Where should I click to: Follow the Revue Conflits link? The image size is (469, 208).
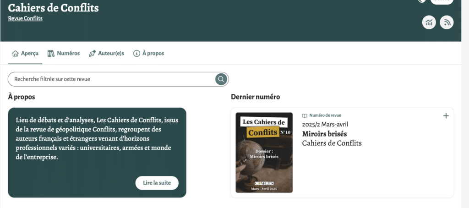click(25, 18)
